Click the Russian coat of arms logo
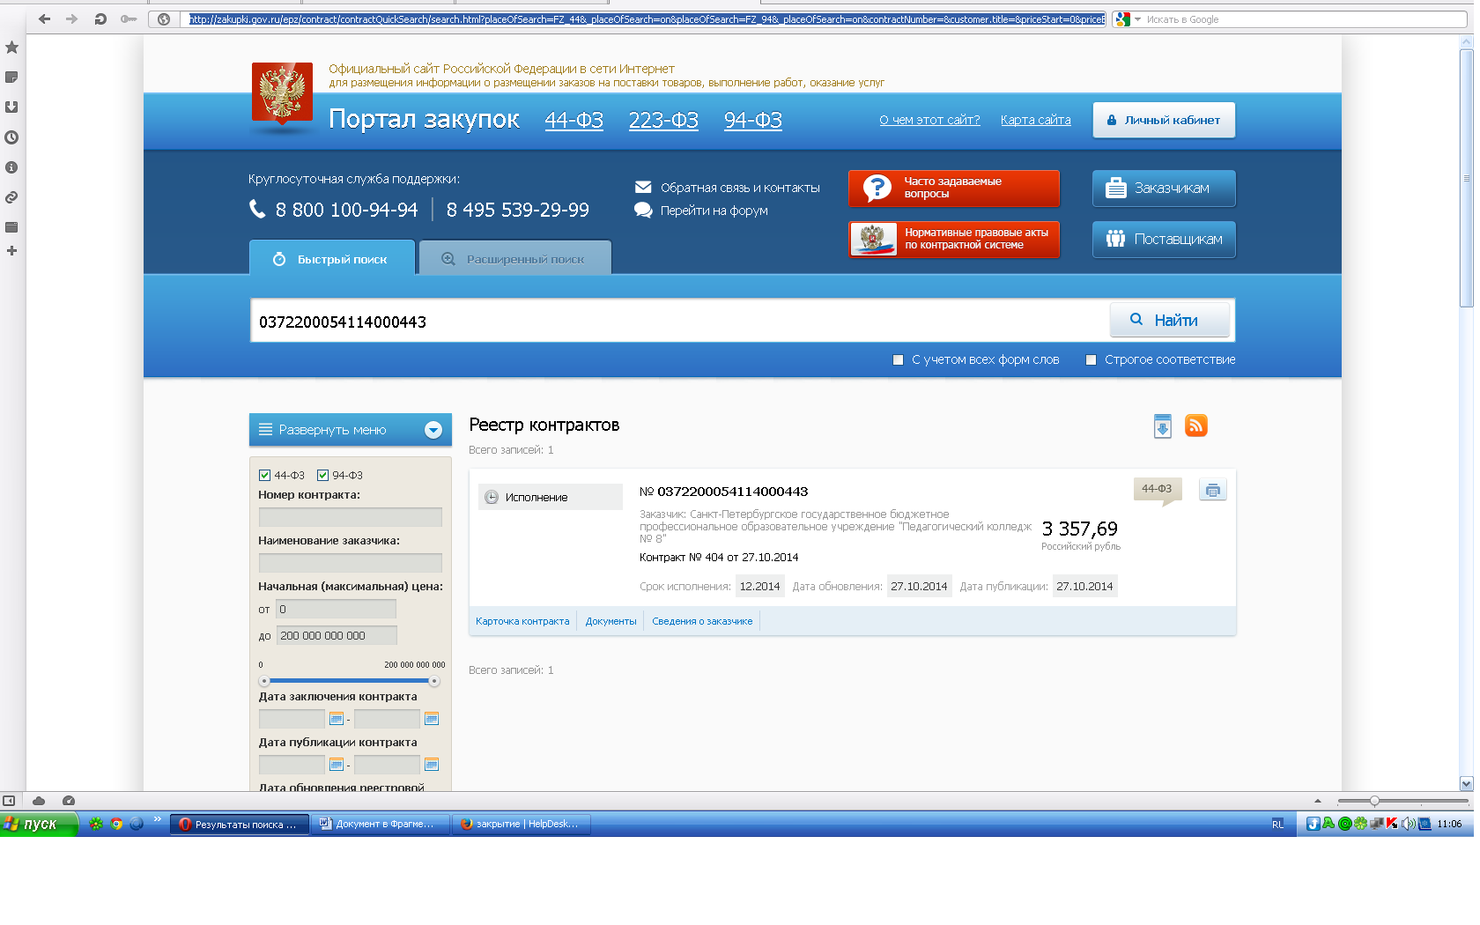Screen dimensions: 1480x925 [x=282, y=93]
